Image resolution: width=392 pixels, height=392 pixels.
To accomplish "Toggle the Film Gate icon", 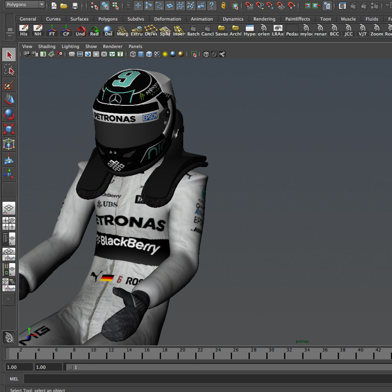I will [80, 54].
